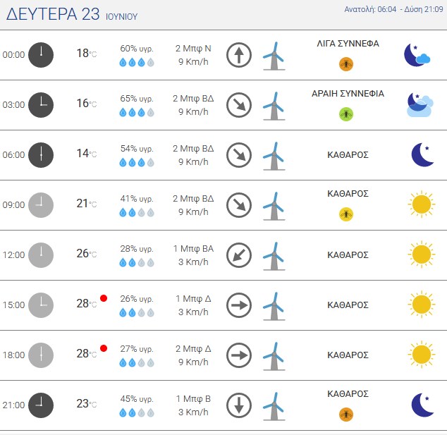Viewport: 447px width, 435px height.
Task: Click the cloudy moon icon at 03:00
Action: pyautogui.click(x=420, y=105)
